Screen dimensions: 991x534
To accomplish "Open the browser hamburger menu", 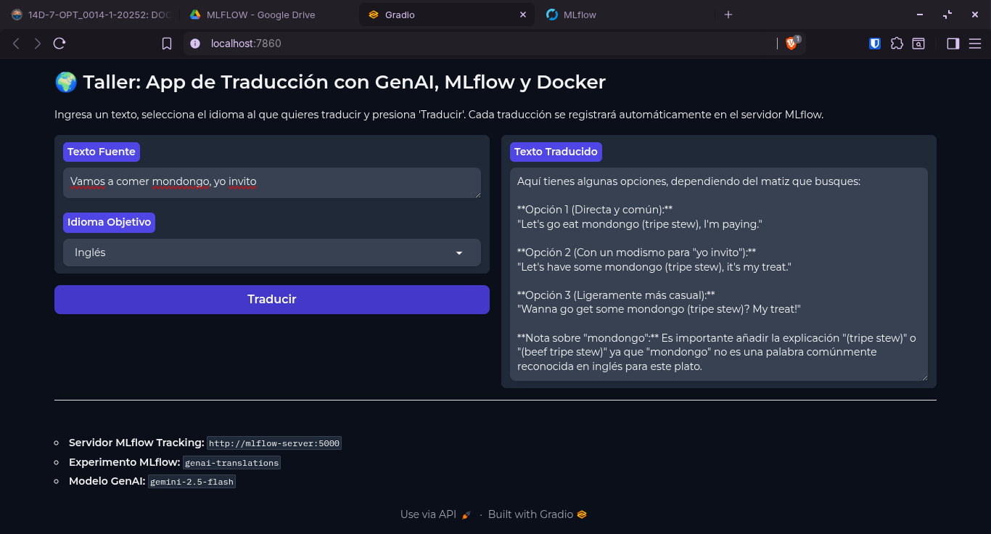I will [975, 44].
